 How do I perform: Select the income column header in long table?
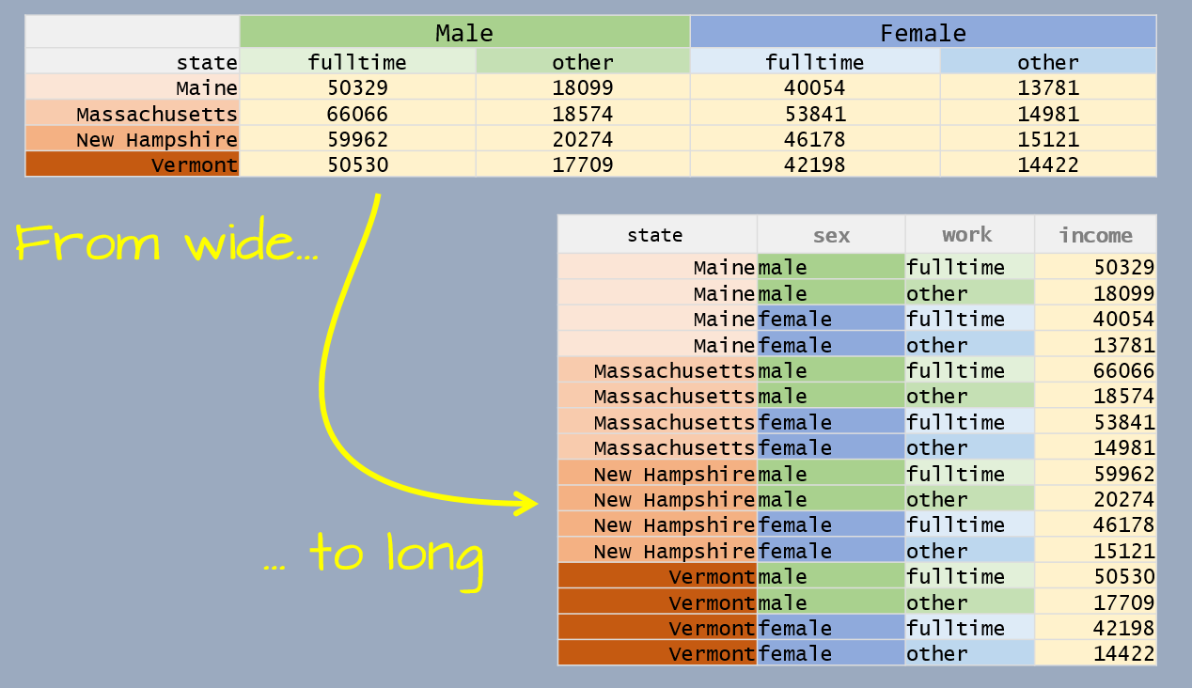[x=1096, y=234]
